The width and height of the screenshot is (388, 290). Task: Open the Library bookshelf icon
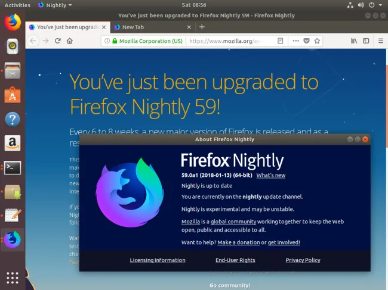click(x=354, y=41)
